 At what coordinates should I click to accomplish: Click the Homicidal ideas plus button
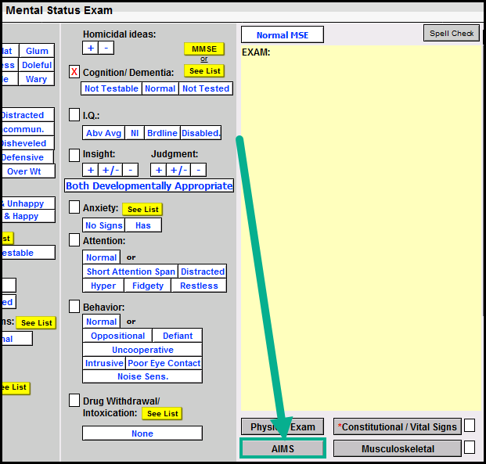[x=91, y=48]
